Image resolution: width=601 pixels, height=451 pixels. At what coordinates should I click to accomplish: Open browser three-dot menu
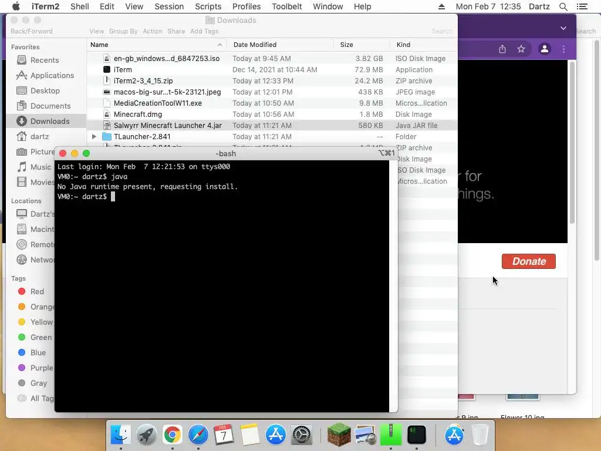[x=563, y=49]
